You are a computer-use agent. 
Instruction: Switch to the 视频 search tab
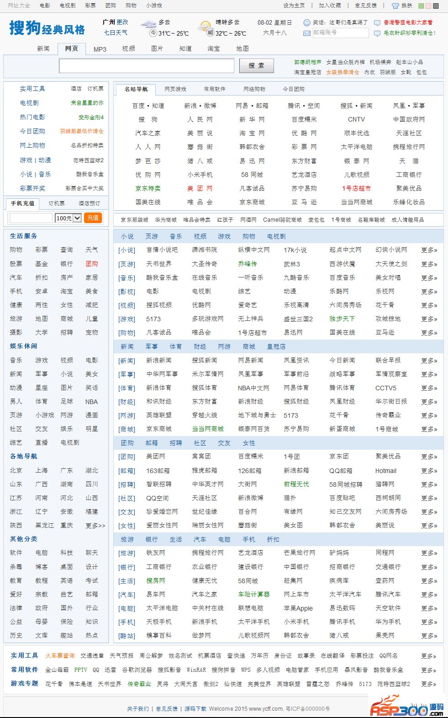pyautogui.click(x=128, y=48)
